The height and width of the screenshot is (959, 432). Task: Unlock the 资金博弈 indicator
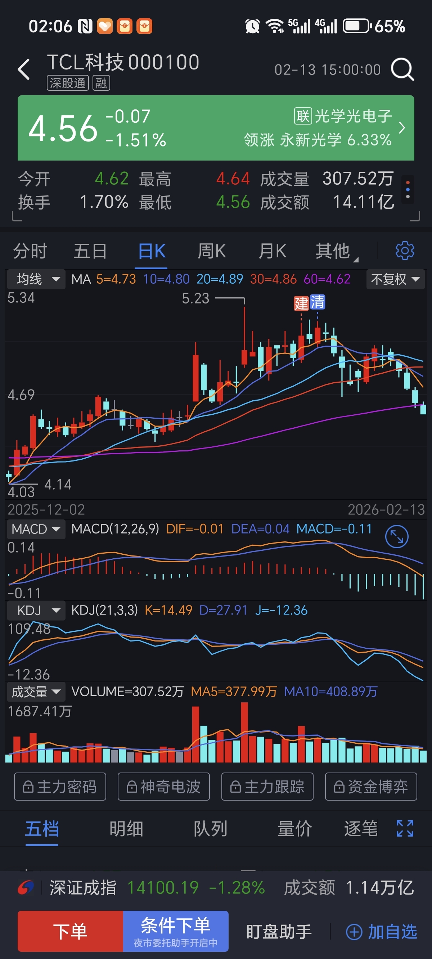pos(371,787)
